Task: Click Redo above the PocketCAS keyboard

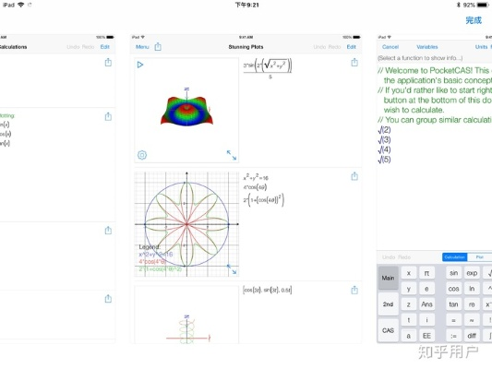Action: click(x=404, y=257)
